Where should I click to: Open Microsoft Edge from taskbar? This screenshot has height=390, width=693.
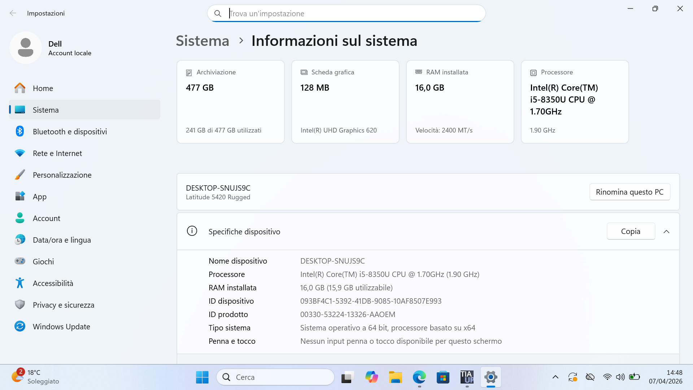pyautogui.click(x=419, y=377)
